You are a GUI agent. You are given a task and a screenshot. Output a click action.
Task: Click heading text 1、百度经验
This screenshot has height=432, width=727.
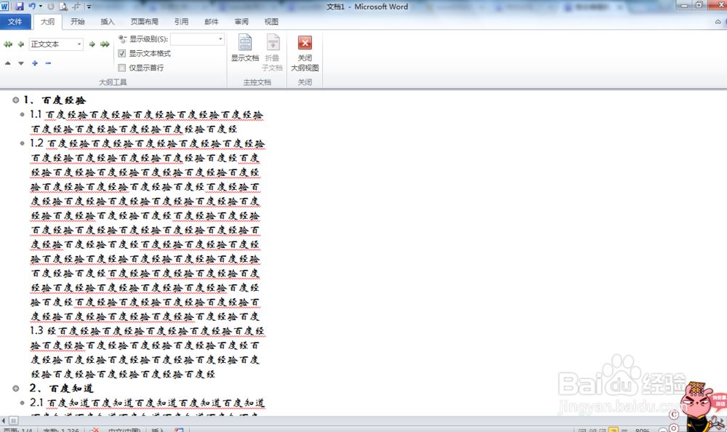55,100
